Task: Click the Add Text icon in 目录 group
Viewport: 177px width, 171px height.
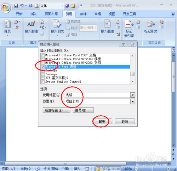Action: tap(16, 22)
